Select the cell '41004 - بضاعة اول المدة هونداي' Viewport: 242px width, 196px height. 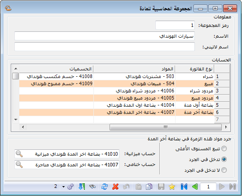(134, 105)
